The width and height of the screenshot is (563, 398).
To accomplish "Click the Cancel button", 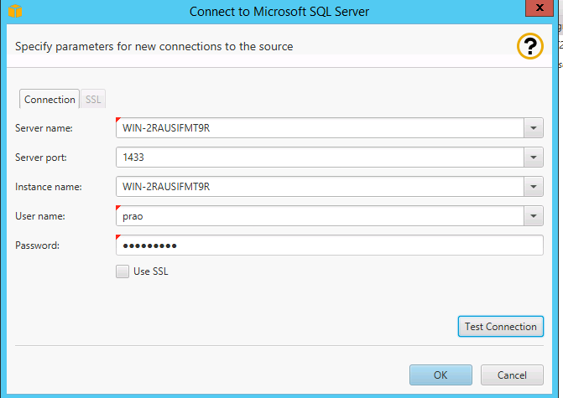I will (x=512, y=375).
